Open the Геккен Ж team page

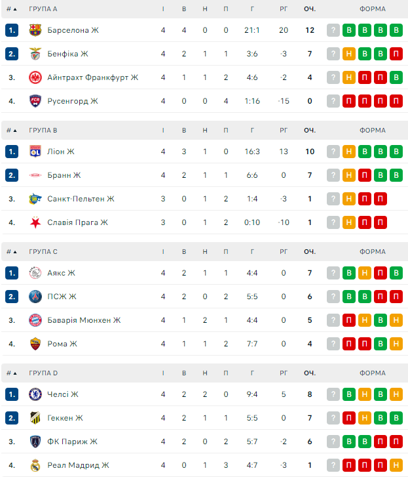(x=65, y=418)
